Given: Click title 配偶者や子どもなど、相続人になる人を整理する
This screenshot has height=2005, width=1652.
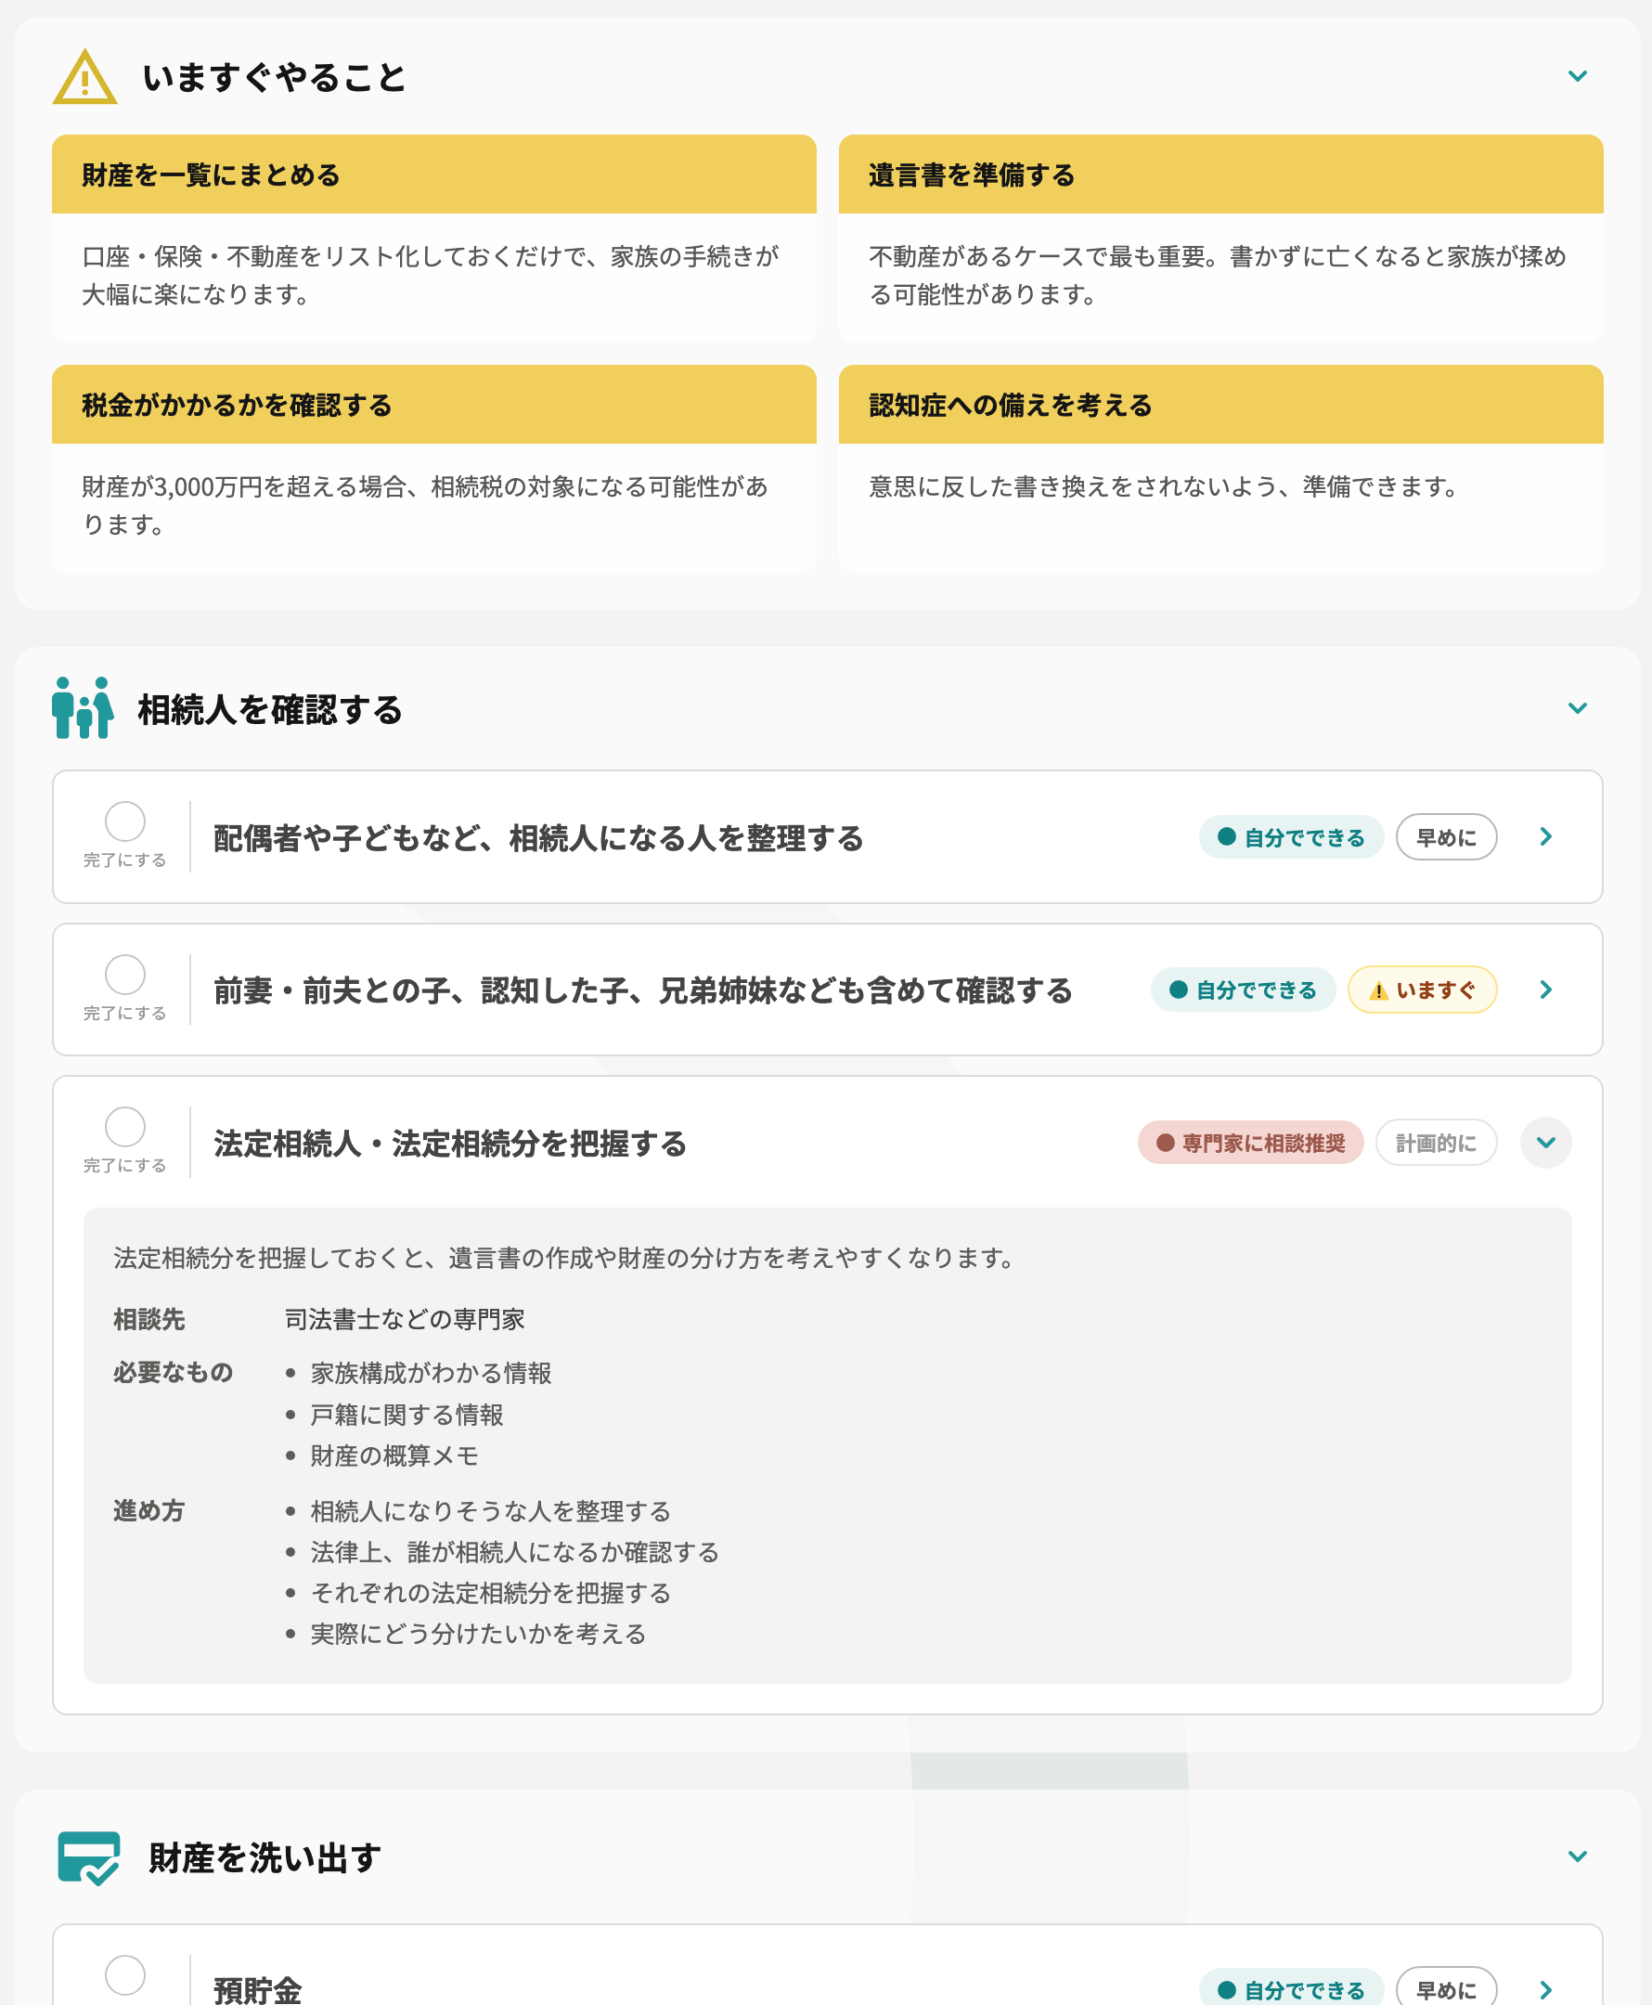Looking at the screenshot, I should click(x=538, y=838).
